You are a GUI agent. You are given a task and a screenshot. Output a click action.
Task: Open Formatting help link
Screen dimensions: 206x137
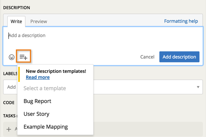[x=181, y=21]
